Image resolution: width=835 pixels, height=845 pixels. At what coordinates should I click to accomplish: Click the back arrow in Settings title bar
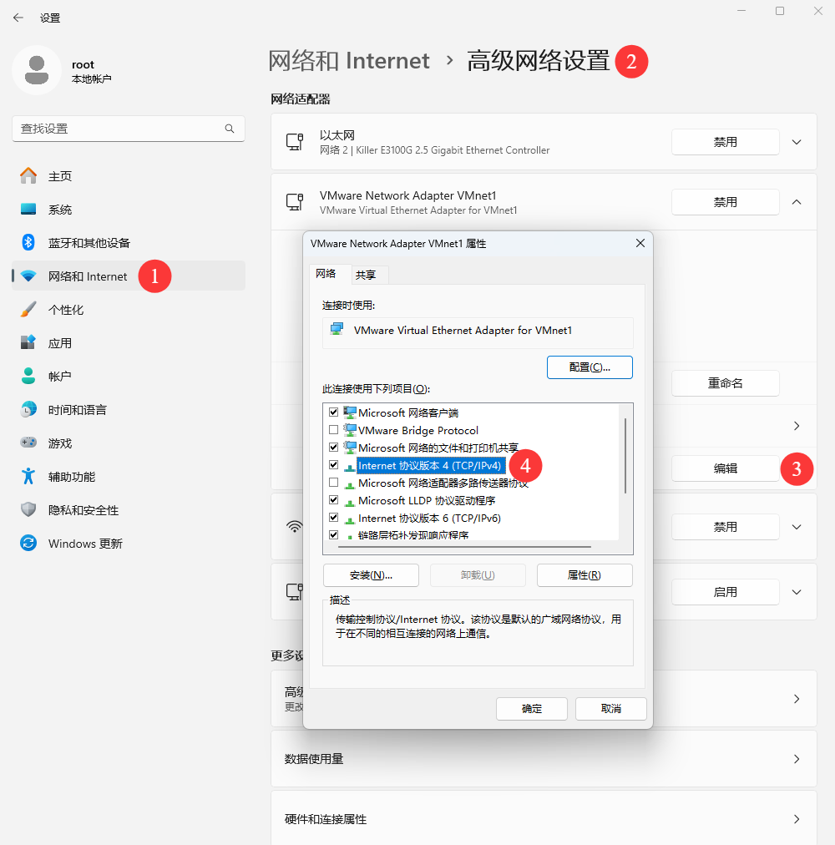coord(18,18)
